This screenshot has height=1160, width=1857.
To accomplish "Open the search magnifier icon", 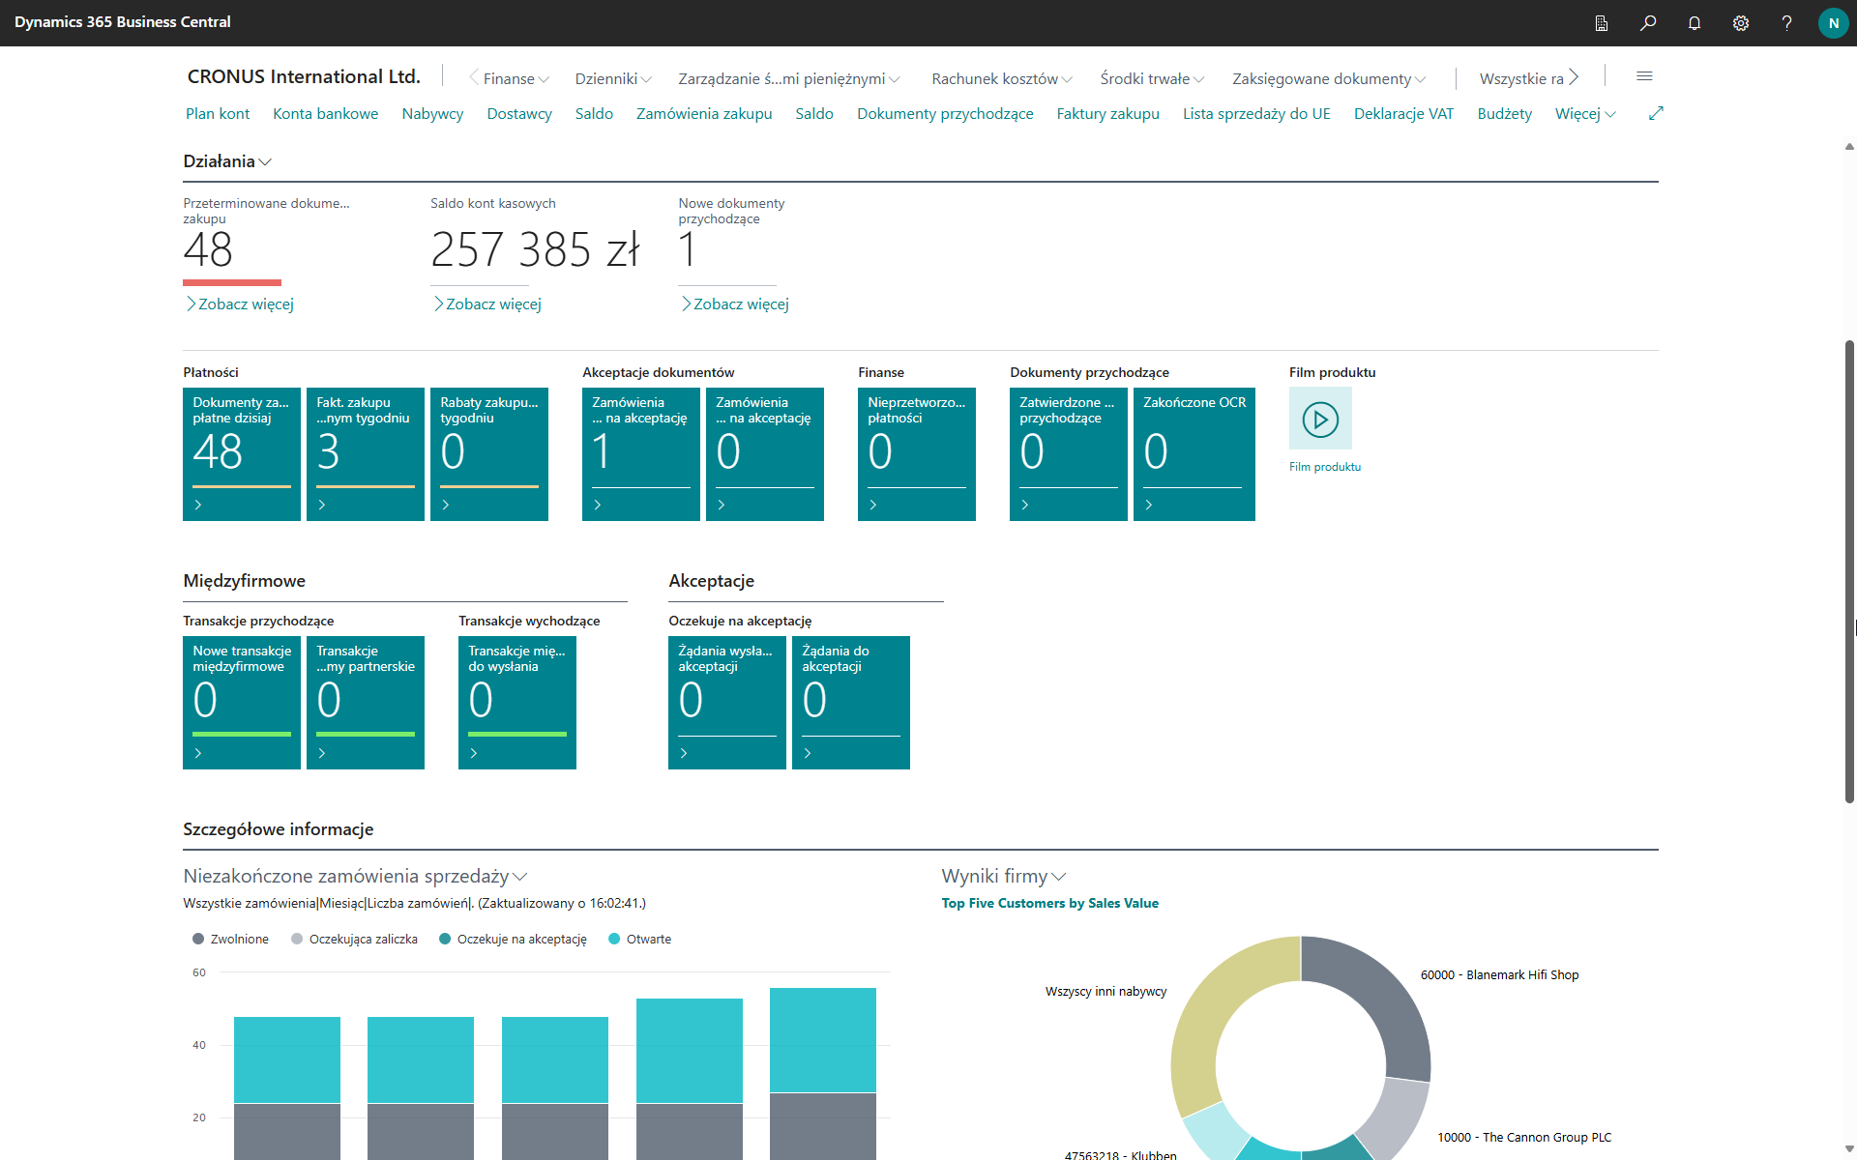I will click(1648, 23).
